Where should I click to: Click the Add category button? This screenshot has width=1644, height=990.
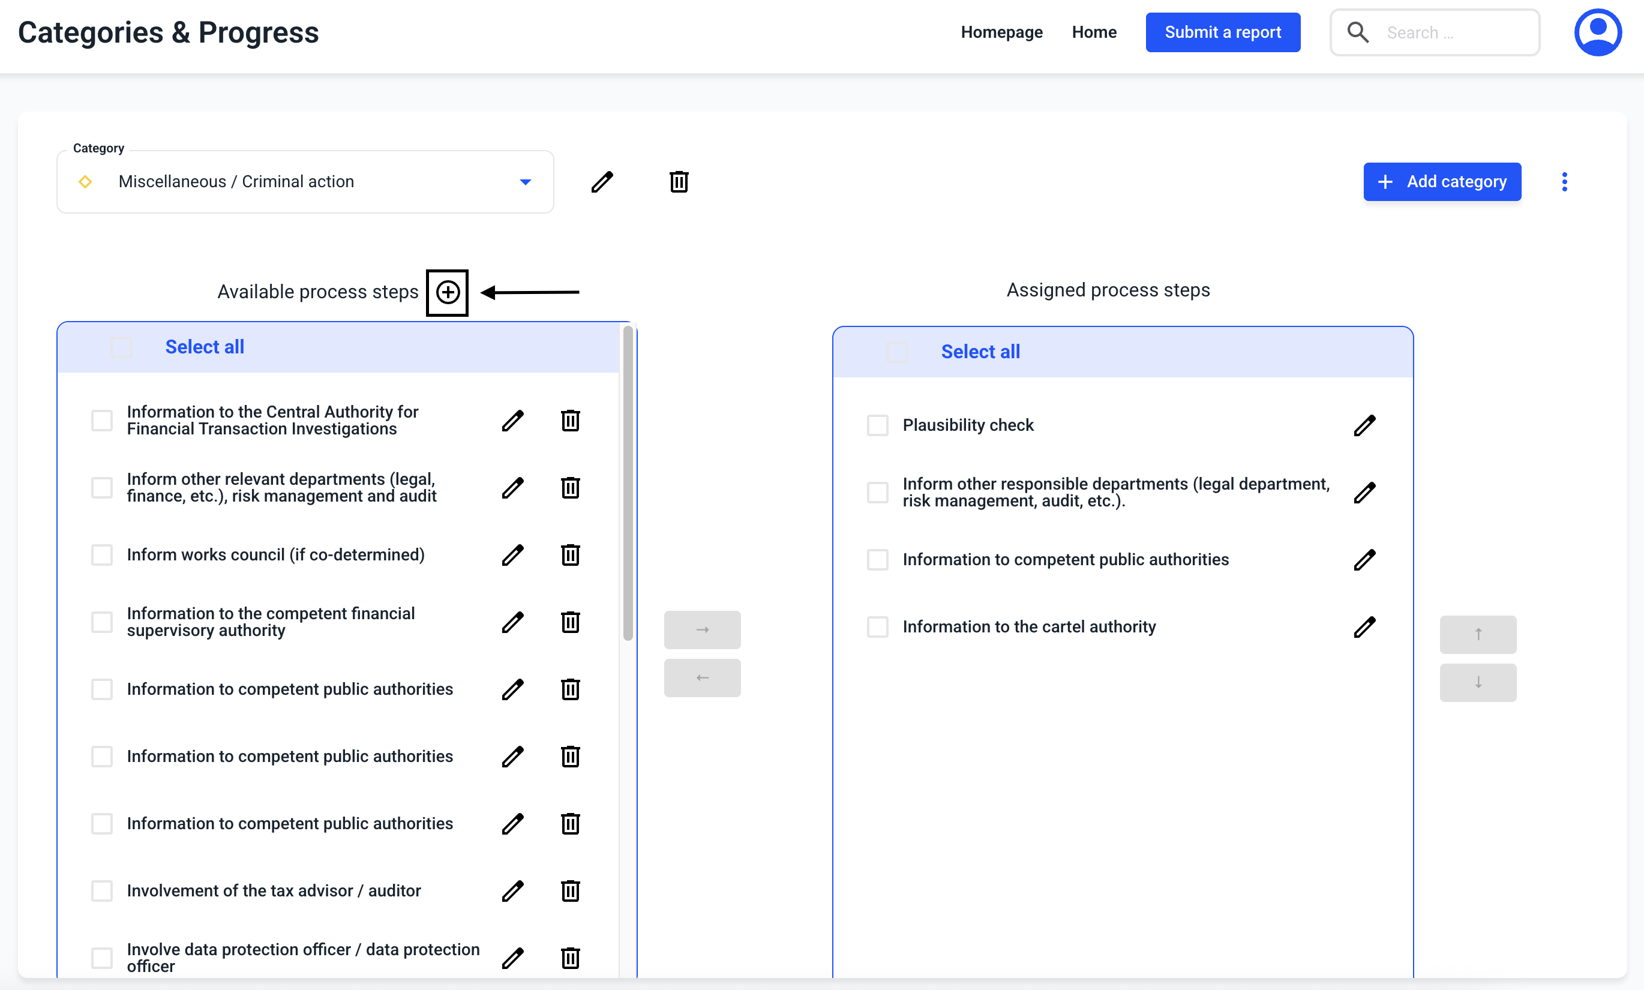pos(1441,181)
